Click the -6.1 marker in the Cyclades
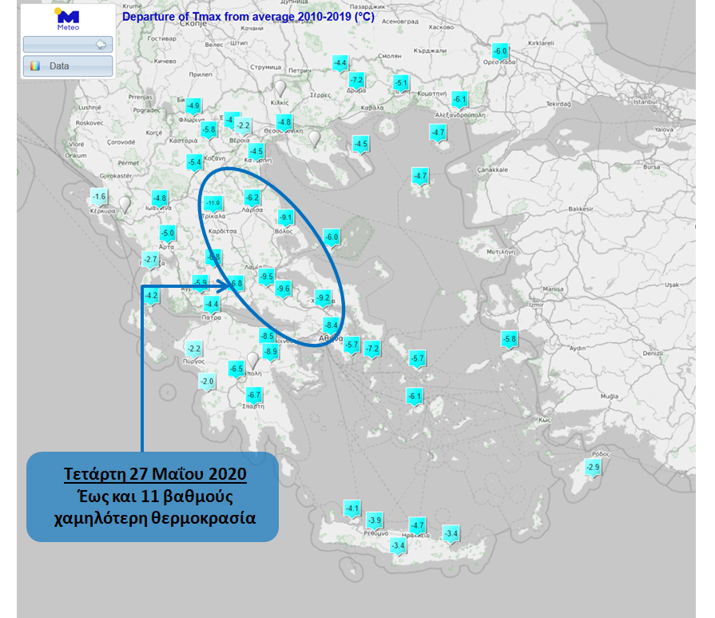715x618 pixels. coord(415,397)
